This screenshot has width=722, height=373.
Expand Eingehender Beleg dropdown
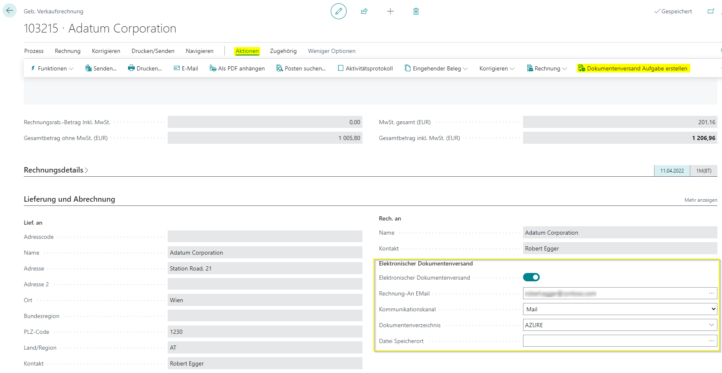(x=436, y=68)
